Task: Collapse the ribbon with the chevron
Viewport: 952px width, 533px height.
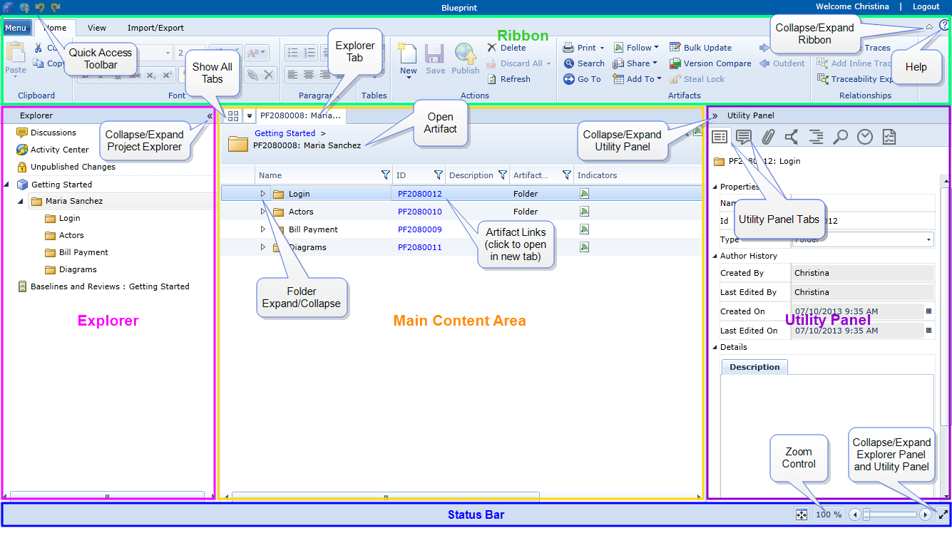Action: [x=929, y=27]
